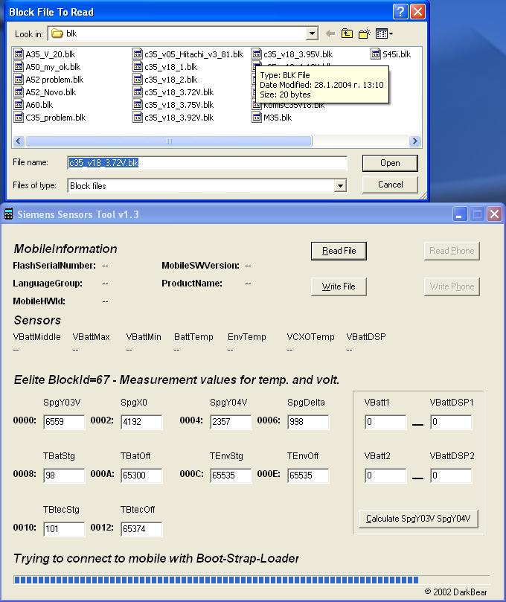Select file icon of M35.blk

pyautogui.click(x=257, y=118)
